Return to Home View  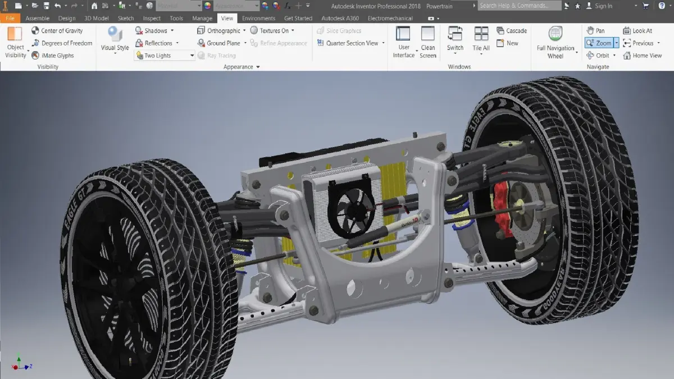(x=642, y=56)
